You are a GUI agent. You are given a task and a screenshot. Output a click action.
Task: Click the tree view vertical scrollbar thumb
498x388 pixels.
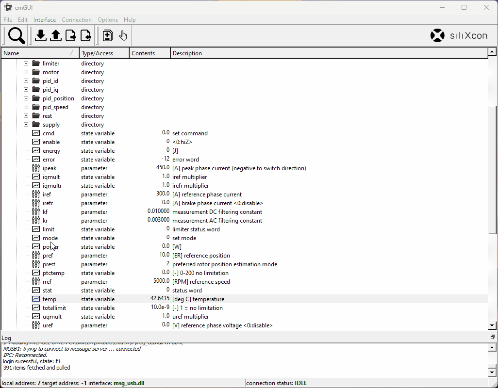pos(492,170)
